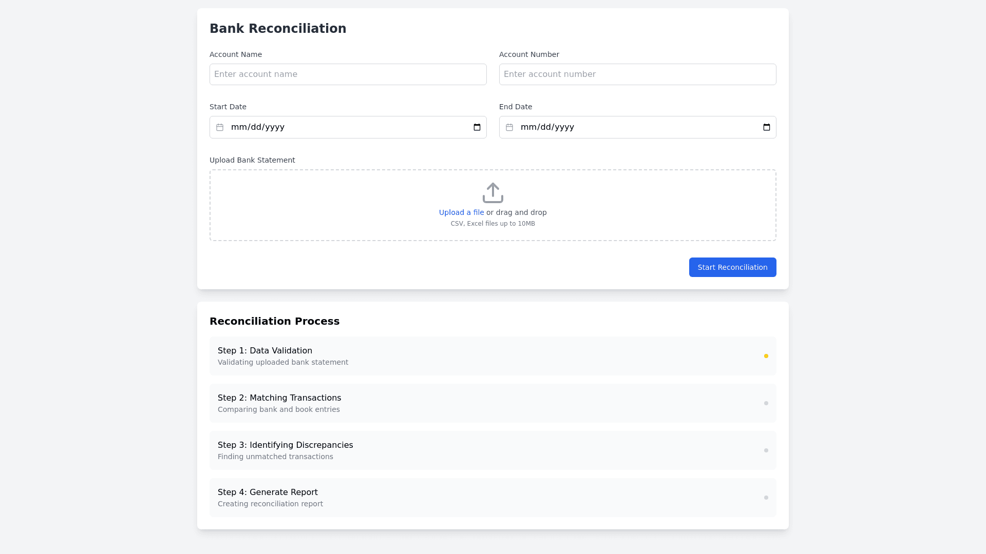Image resolution: width=986 pixels, height=554 pixels.
Task: Click the Upload a file link
Action: (461, 212)
